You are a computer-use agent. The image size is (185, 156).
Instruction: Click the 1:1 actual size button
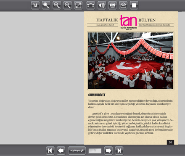pos(35,5)
